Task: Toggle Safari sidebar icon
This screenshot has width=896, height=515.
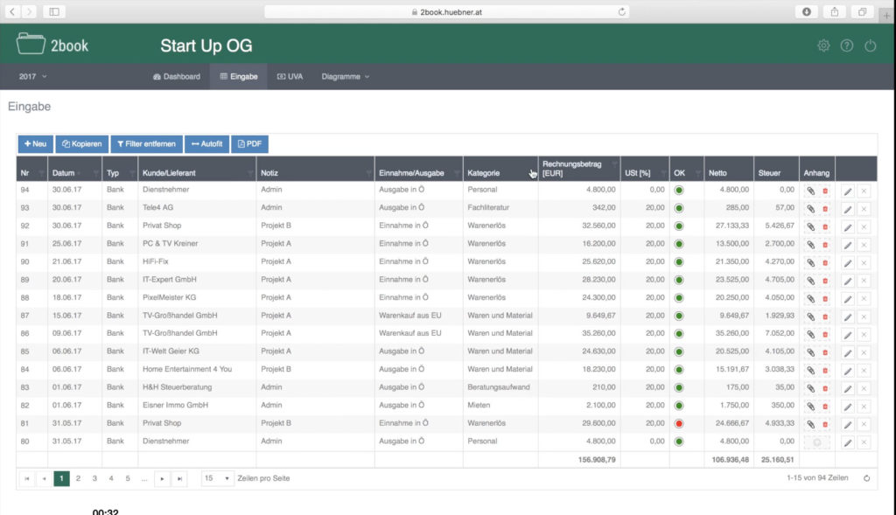Action: [54, 11]
